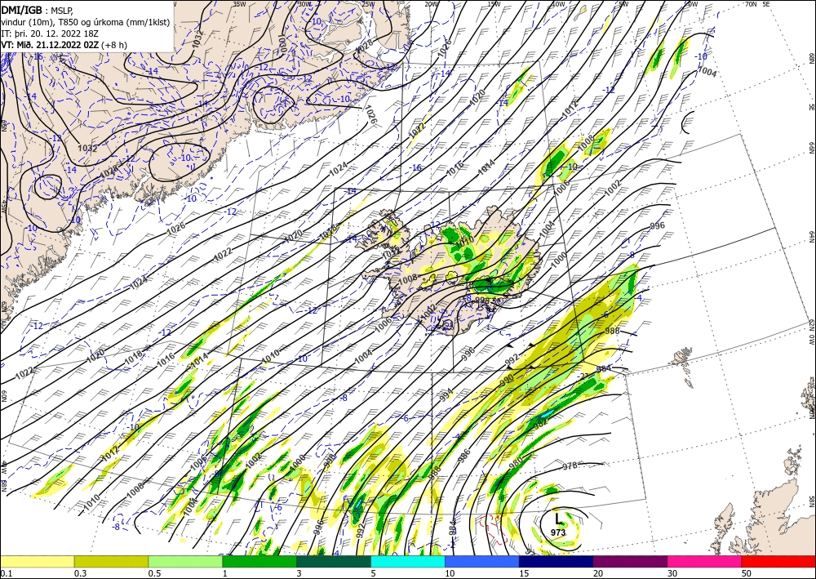816x579 pixels.
Task: Click the yellow 0.1–0.3 legend color
Action: tap(37, 562)
